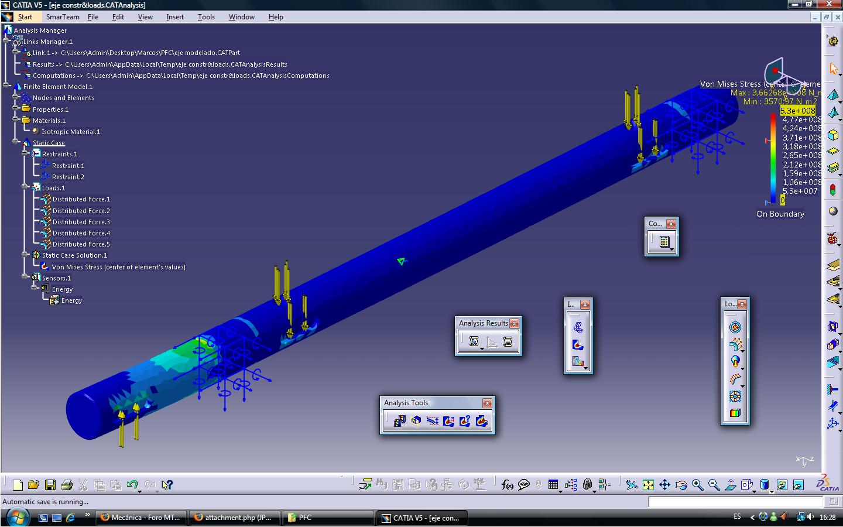The height and width of the screenshot is (527, 843).
Task: Click the Information icon in Analysis Tools
Action: coord(465,421)
